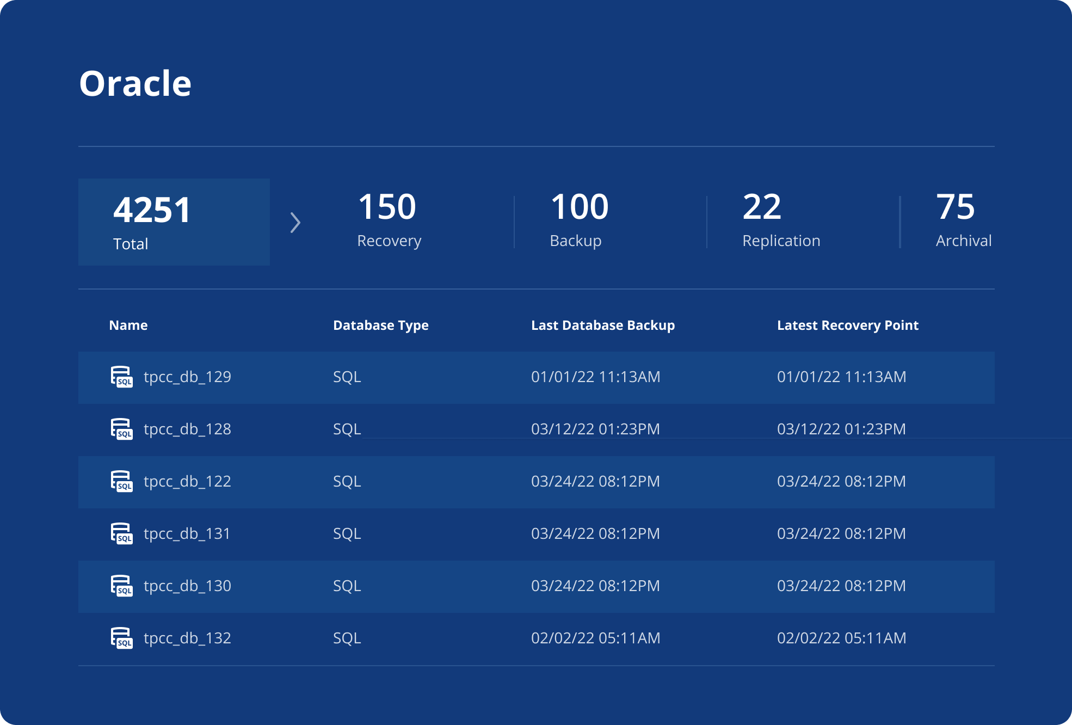The image size is (1072, 725).
Task: Open database tpcc_db_131
Action: point(187,533)
